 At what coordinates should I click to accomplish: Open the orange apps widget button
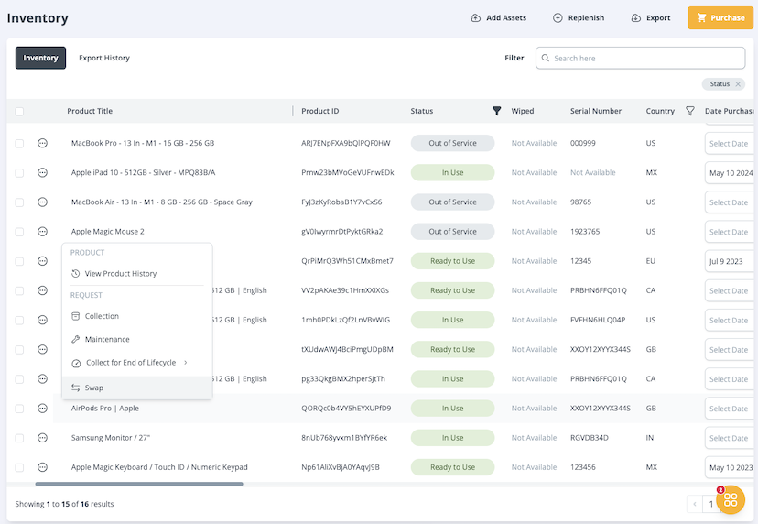pyautogui.click(x=731, y=499)
